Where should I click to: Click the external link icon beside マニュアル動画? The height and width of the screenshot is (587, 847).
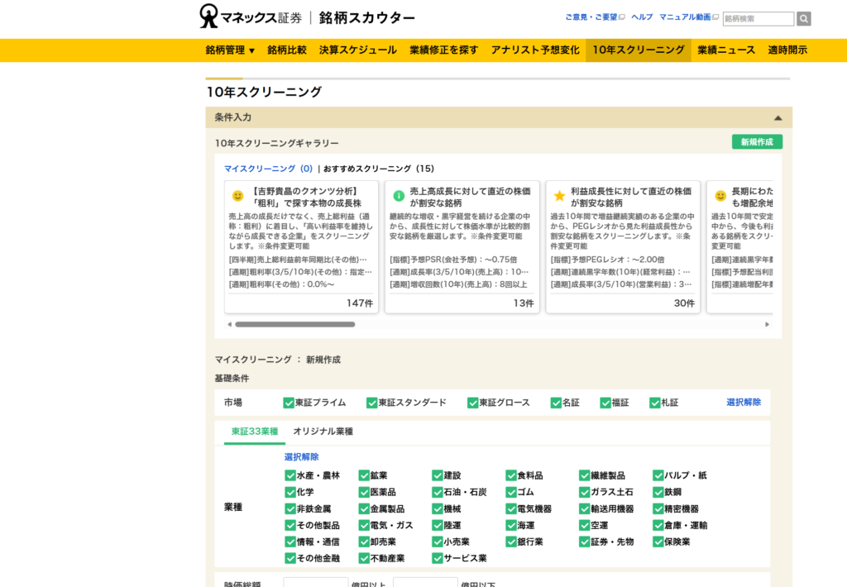coord(715,17)
